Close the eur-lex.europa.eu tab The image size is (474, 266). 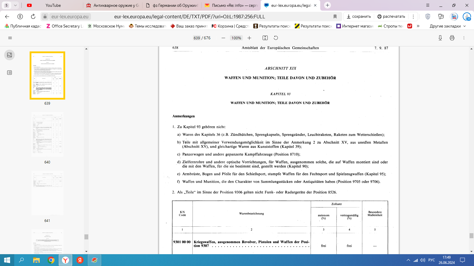tap(315, 5)
